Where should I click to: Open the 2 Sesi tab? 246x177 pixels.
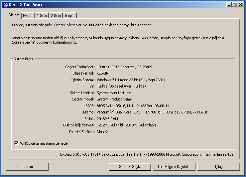tap(56, 16)
